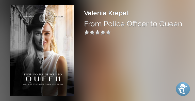The height and width of the screenshot is (101, 195).
Task: Click 'You are stronger than you think' tagline
Action: click(43, 84)
